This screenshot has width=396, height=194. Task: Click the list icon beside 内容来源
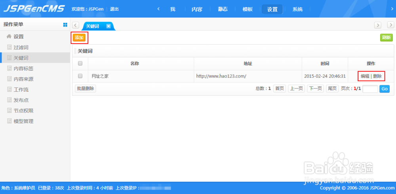(10, 79)
